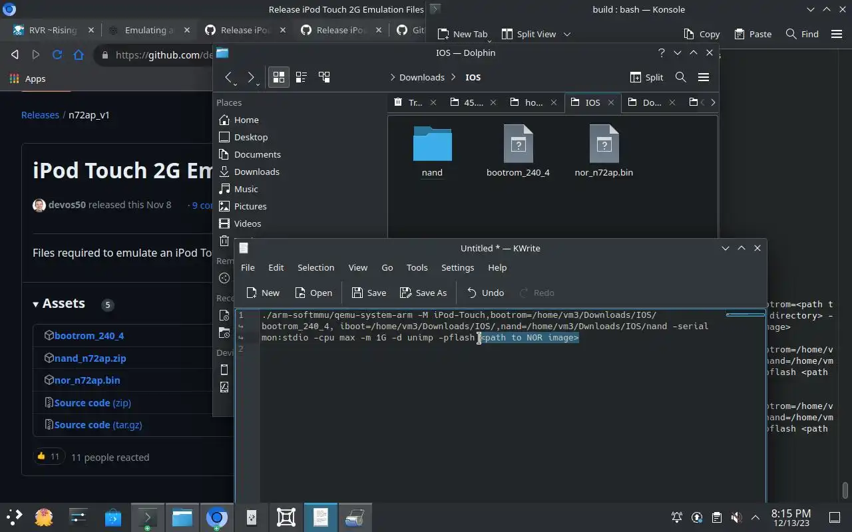Close the '45...' tab in Dolphin
The height and width of the screenshot is (532, 852).
pos(493,102)
